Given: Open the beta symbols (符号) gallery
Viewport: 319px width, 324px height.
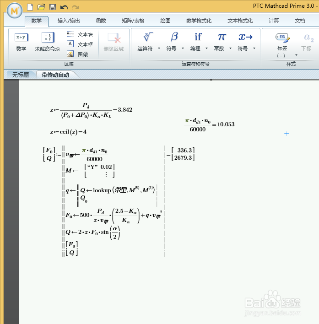Looking at the screenshot, I should point(174,37).
